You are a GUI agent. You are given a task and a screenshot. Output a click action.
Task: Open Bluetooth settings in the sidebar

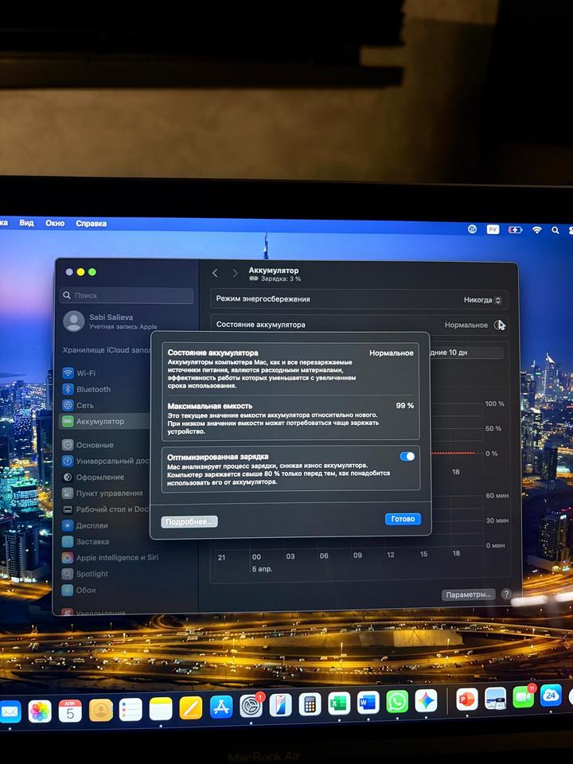[x=93, y=389]
